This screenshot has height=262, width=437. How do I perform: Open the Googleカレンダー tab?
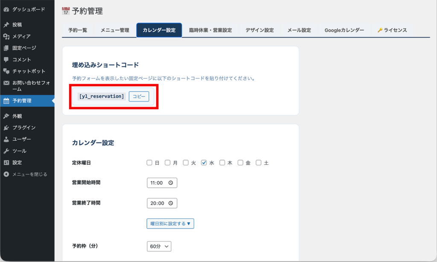pyautogui.click(x=344, y=30)
